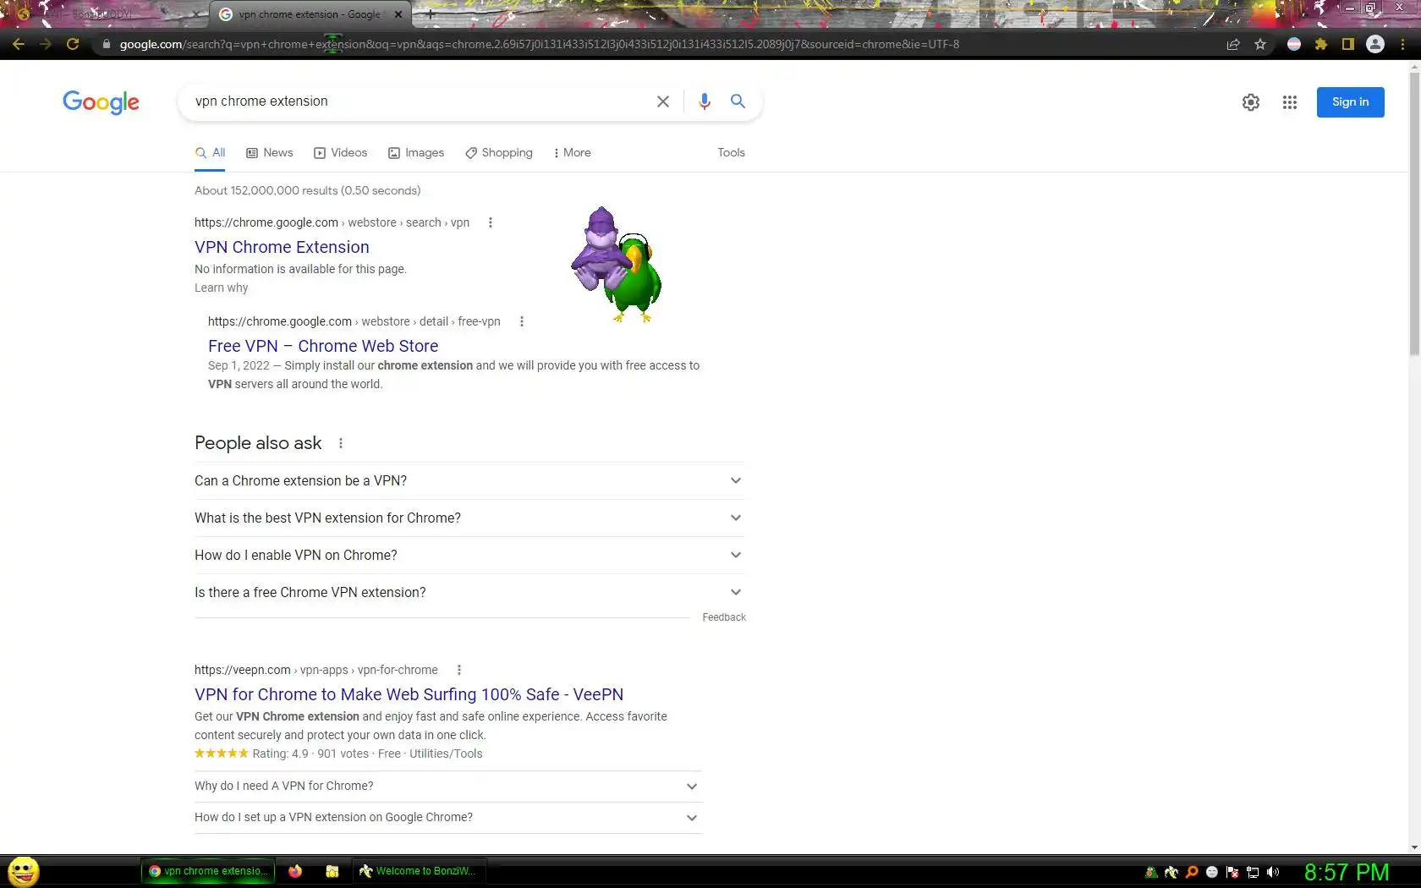Switch to the Images tab
This screenshot has width=1421, height=888.
(x=416, y=153)
